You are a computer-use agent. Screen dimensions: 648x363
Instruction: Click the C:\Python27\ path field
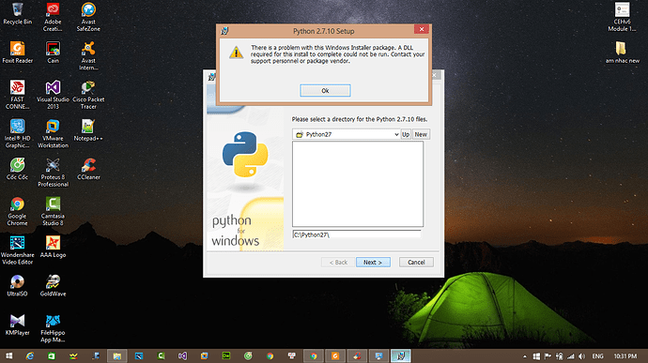357,234
